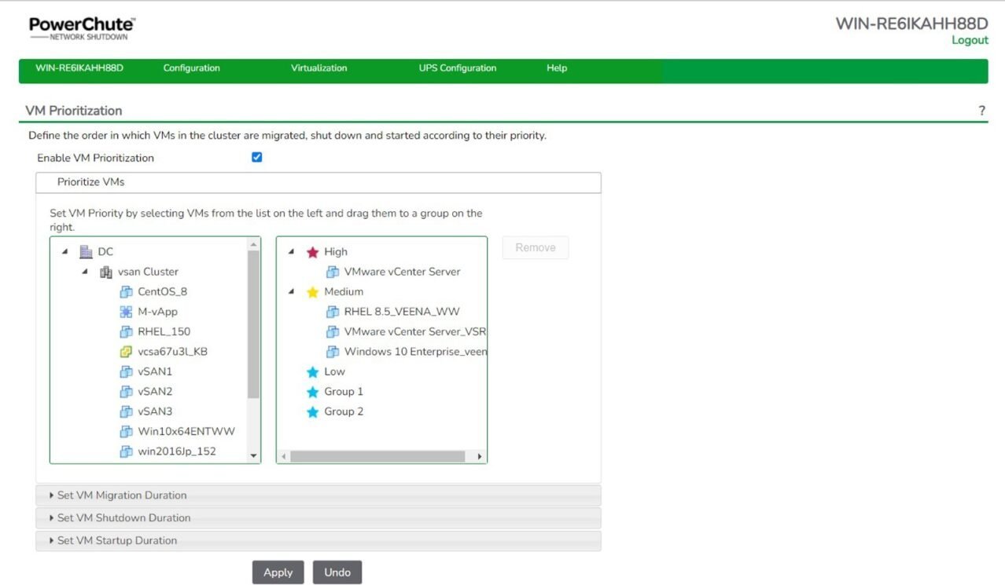
Task: Expand Set VM Startup Duration section
Action: click(318, 541)
